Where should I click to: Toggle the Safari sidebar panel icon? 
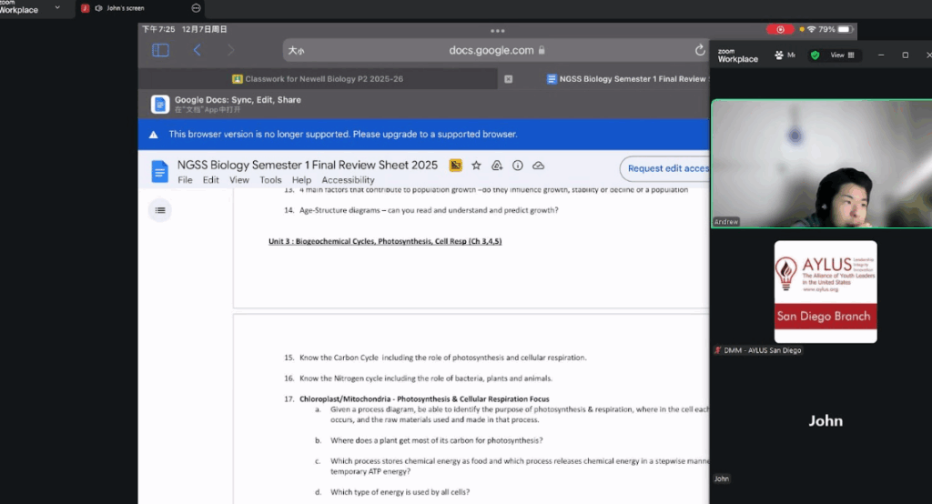pyautogui.click(x=160, y=50)
